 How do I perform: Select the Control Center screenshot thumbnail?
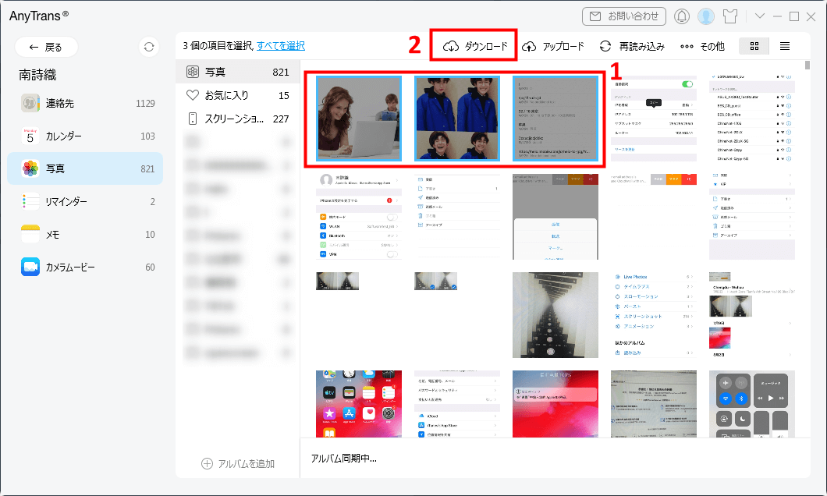(751, 404)
